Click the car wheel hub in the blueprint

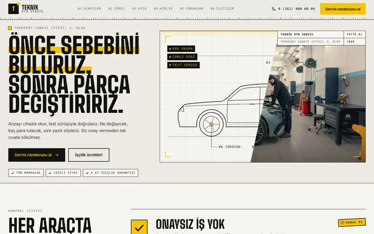tap(211, 124)
